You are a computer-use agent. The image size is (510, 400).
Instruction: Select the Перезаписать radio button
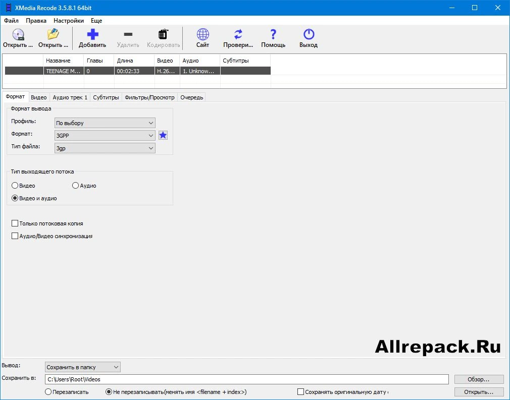pyautogui.click(x=48, y=392)
